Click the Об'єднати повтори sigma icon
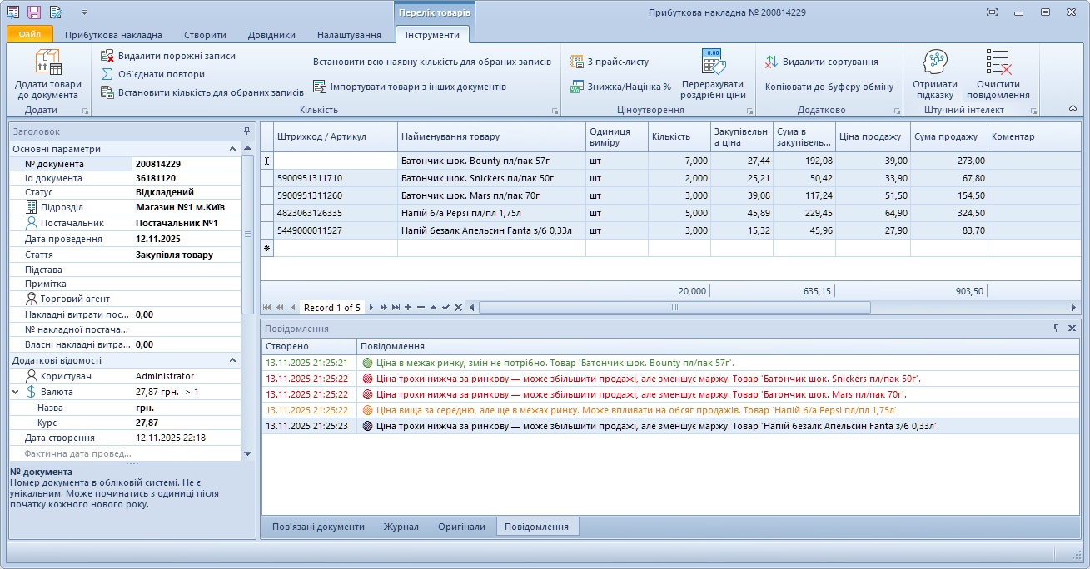1090x569 pixels. (107, 74)
